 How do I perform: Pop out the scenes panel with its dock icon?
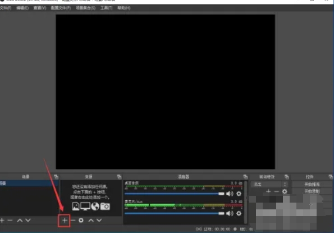tap(56, 177)
